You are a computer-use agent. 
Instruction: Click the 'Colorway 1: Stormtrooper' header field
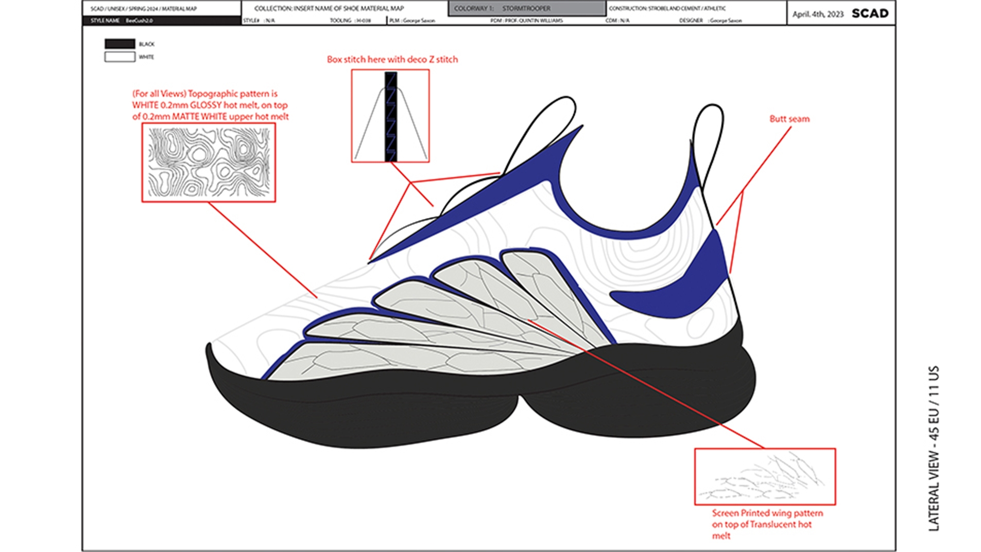click(x=527, y=9)
